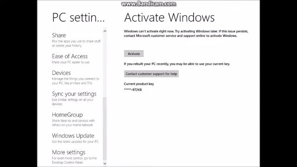This screenshot has width=297, height=167.
Task: Click the Activate Windows heading
Action: tap(169, 18)
